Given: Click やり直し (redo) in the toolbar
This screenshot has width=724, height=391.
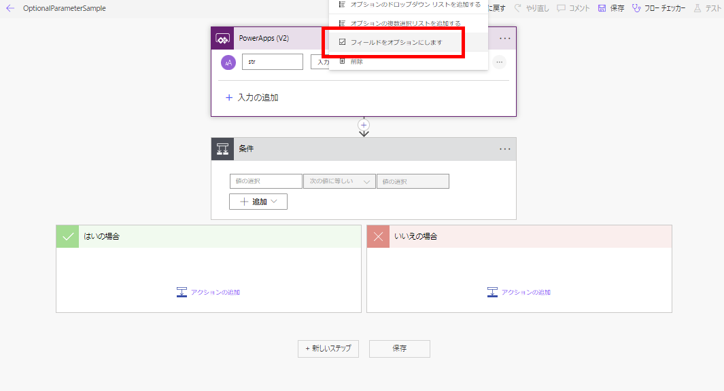Looking at the screenshot, I should point(532,8).
